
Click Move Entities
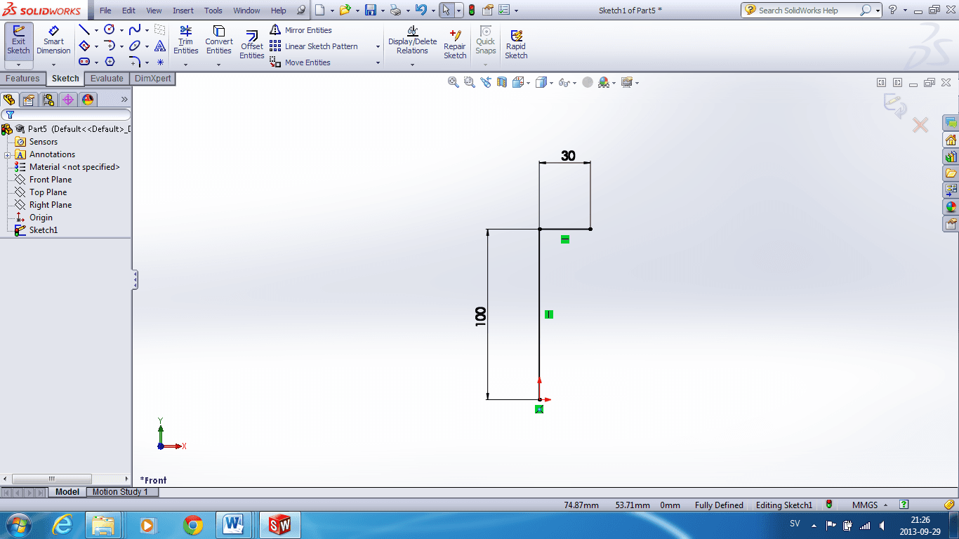(x=300, y=62)
